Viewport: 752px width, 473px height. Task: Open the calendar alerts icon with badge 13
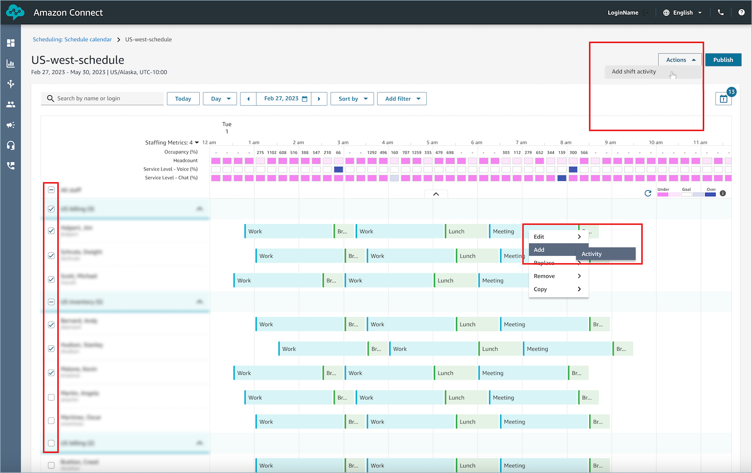tap(723, 98)
